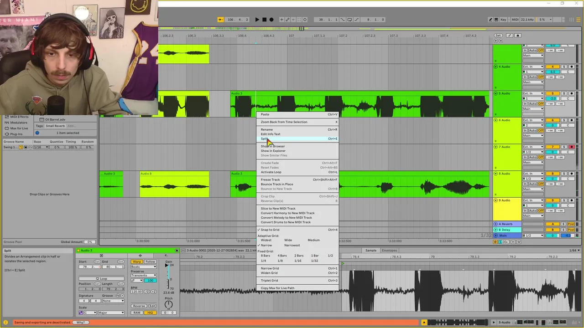The width and height of the screenshot is (584, 328).
Task: Toggle the 5 Audio track activator
Action: coord(553,93)
